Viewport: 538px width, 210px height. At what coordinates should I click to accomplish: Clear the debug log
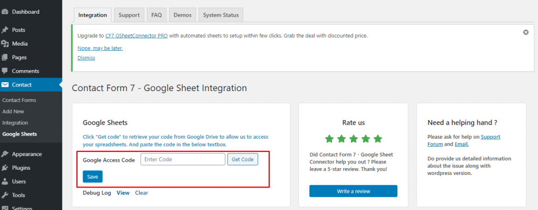pyautogui.click(x=141, y=193)
